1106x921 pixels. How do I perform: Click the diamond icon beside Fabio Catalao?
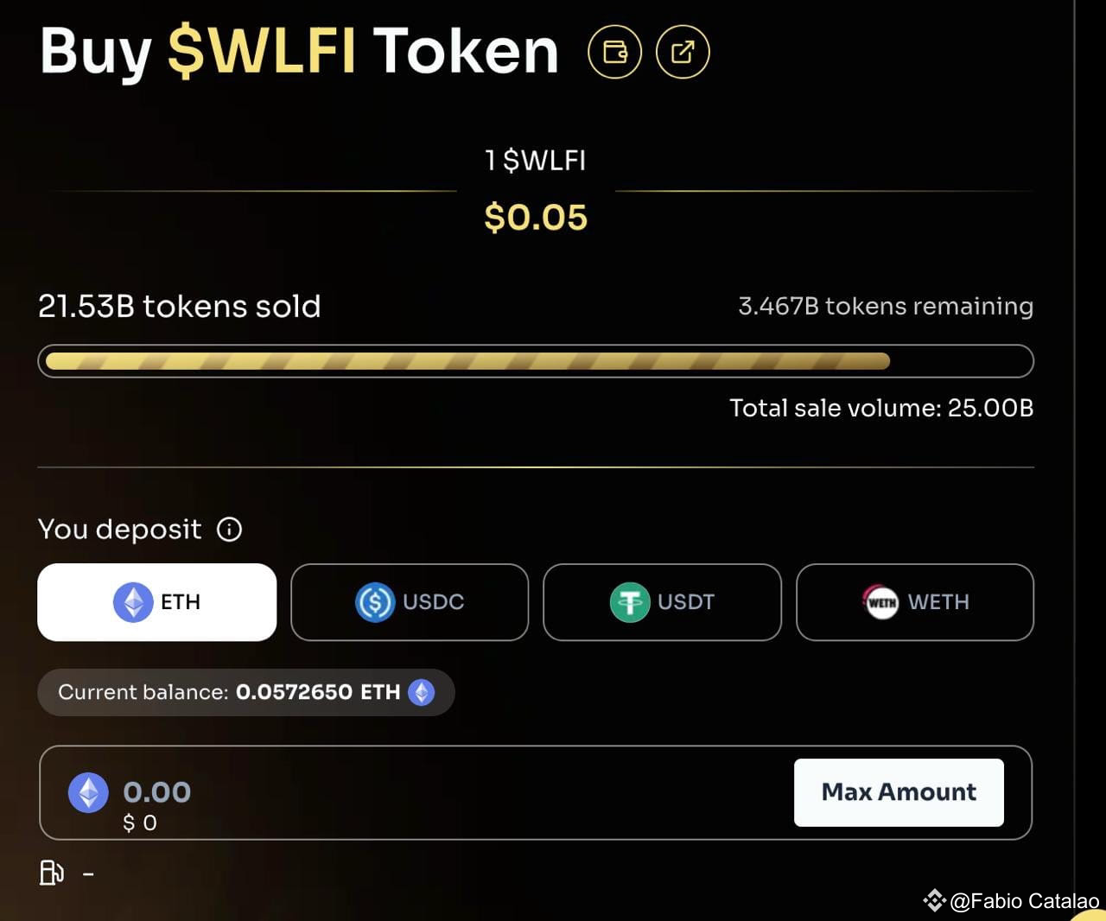(x=936, y=902)
